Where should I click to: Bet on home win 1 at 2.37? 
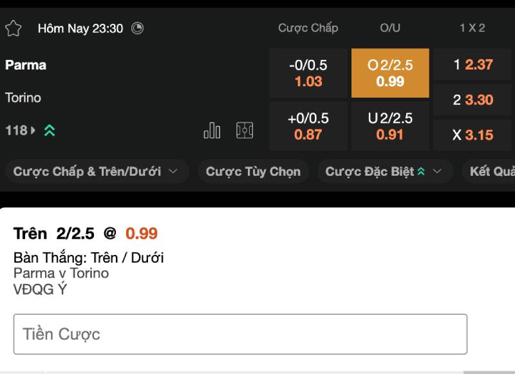pyautogui.click(x=473, y=64)
